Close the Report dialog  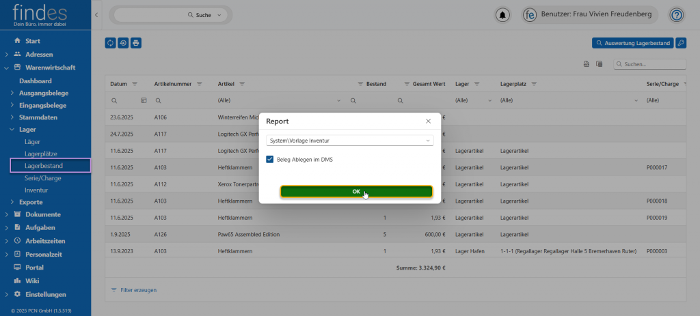[x=429, y=121]
